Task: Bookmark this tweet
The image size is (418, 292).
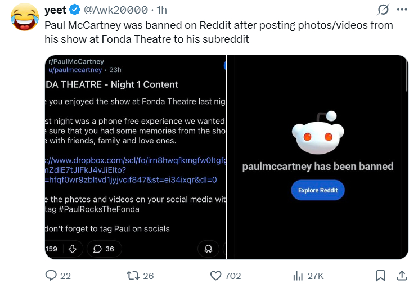Action: tap(380, 276)
